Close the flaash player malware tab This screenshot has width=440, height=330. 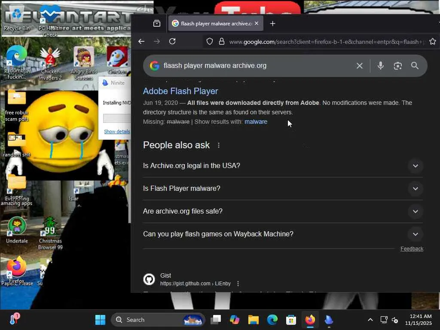point(256,24)
